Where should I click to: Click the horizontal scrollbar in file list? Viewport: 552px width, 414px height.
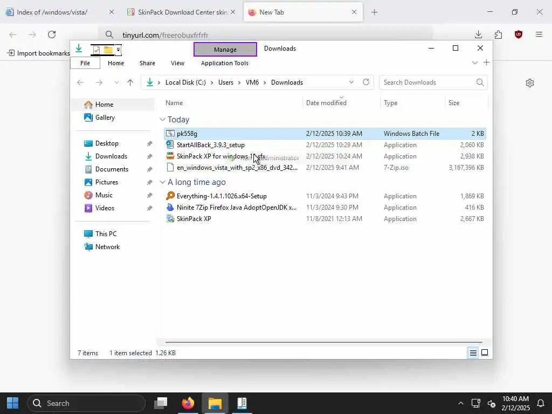tap(323, 342)
